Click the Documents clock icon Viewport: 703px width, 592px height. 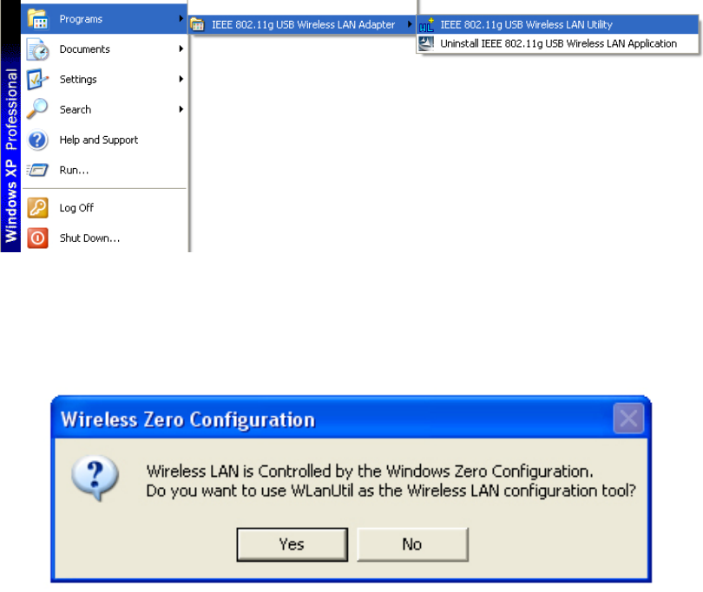[37, 49]
